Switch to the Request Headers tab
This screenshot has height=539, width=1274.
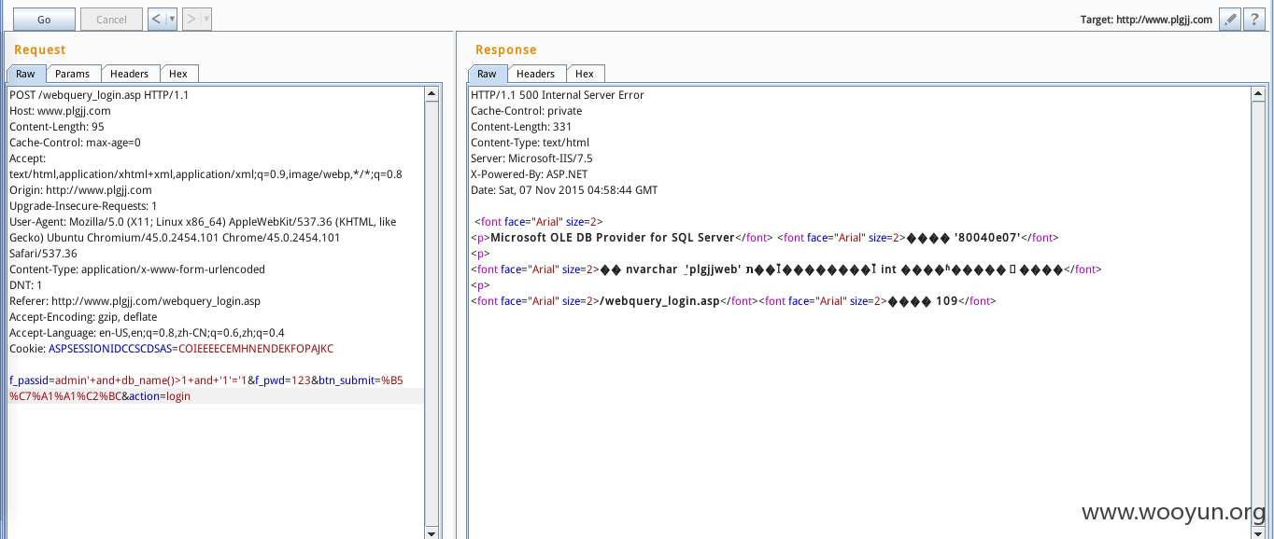tap(129, 74)
